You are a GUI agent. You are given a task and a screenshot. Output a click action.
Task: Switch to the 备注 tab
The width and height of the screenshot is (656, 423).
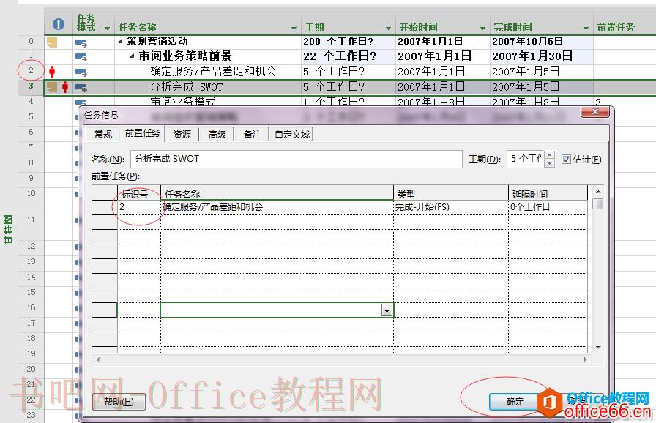tap(253, 134)
